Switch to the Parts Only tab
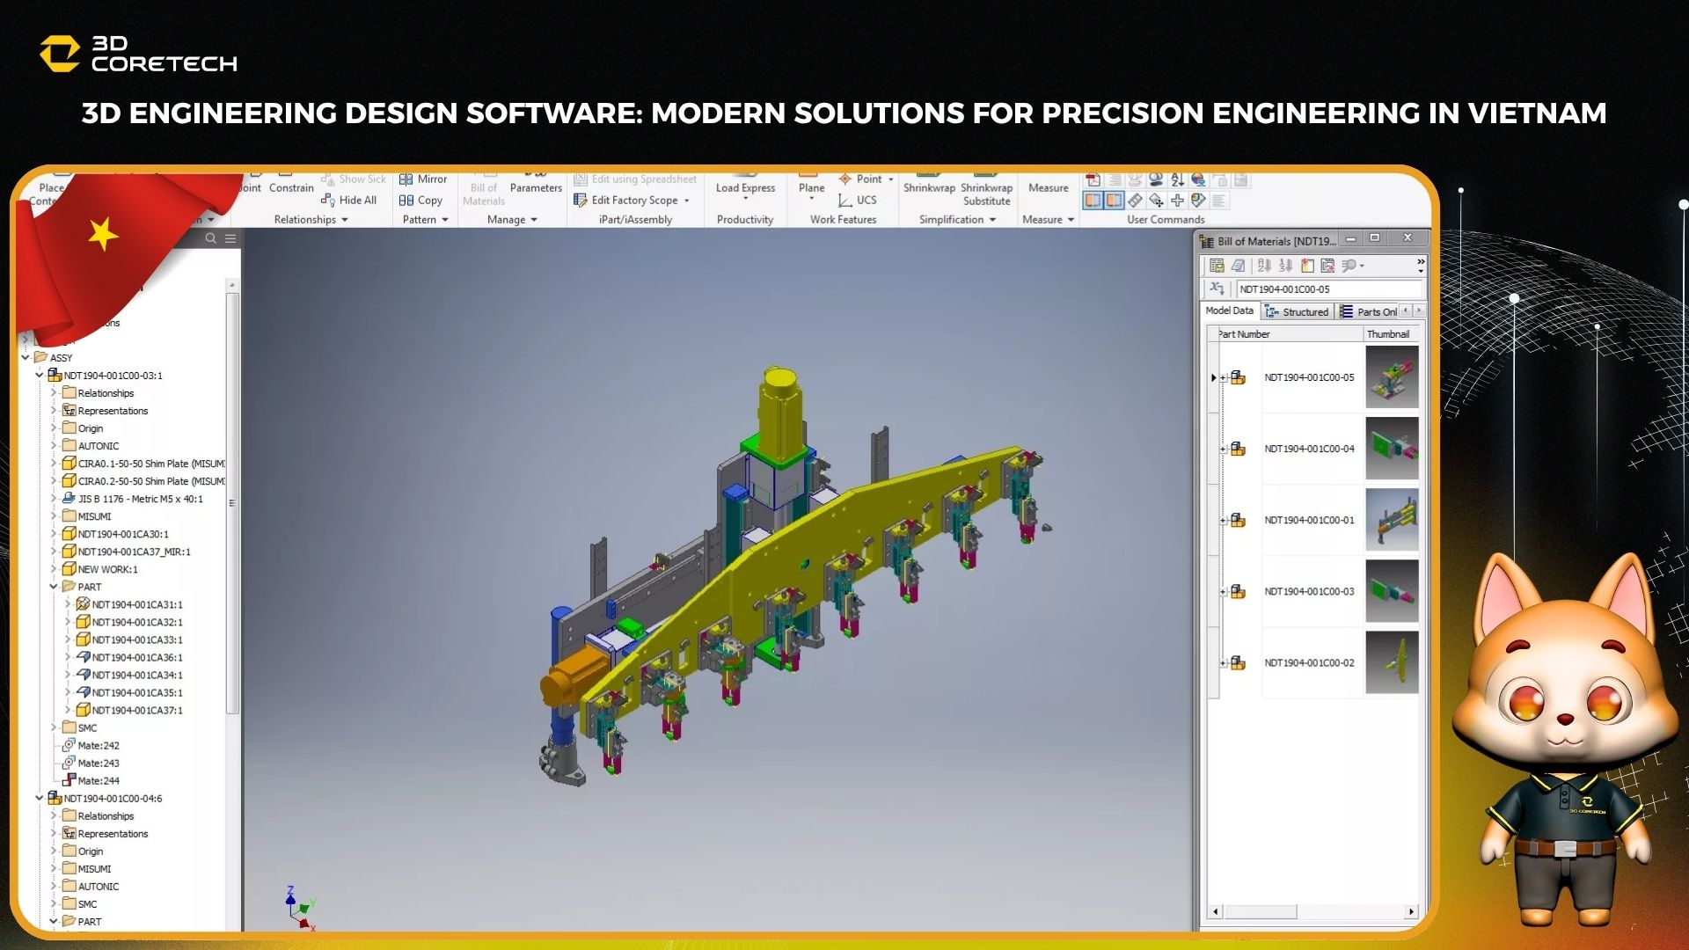The image size is (1689, 950). point(1368,311)
